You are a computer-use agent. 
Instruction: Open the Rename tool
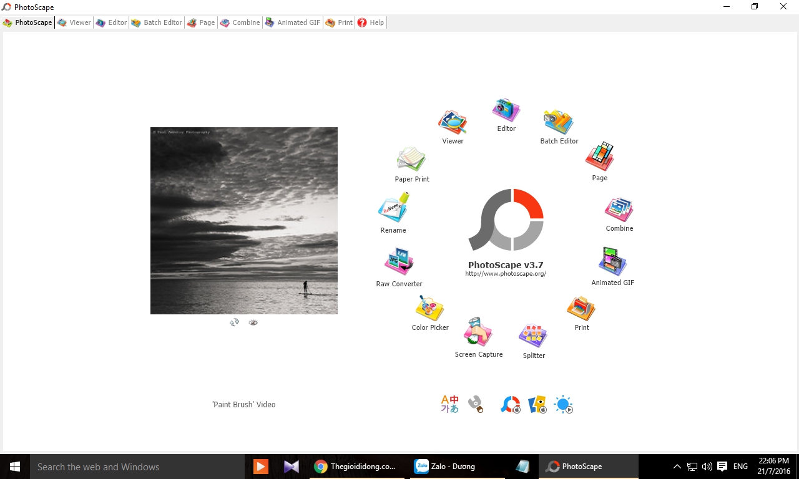(393, 208)
